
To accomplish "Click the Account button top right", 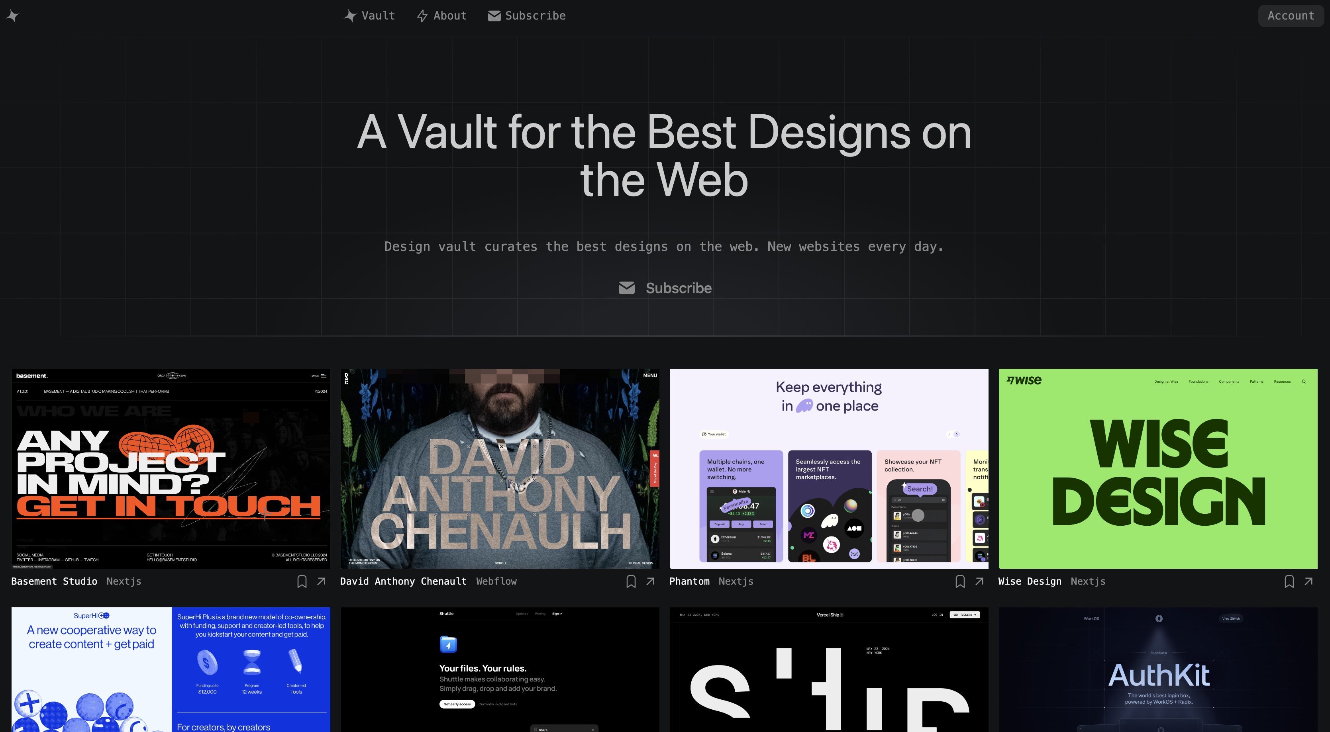I will (1289, 15).
